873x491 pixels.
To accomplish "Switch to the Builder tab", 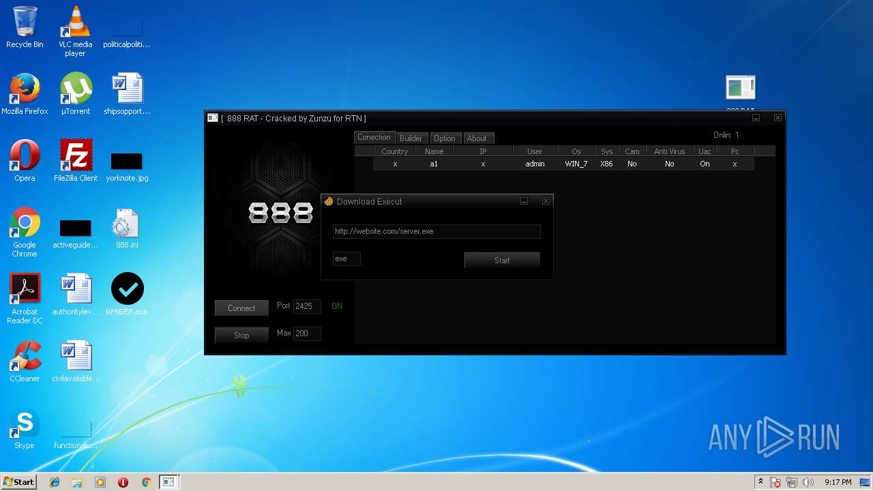I will click(x=411, y=138).
